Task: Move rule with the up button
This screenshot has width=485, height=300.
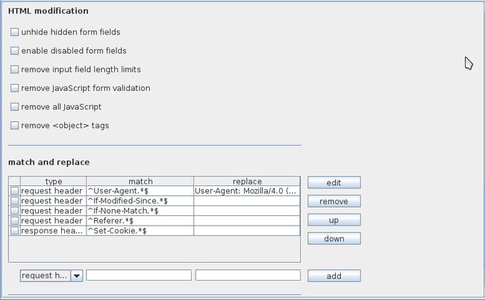Action: click(x=334, y=220)
